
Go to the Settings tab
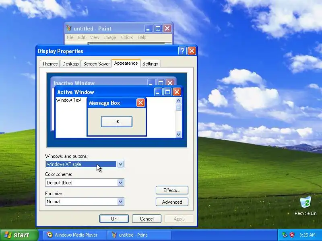point(150,64)
